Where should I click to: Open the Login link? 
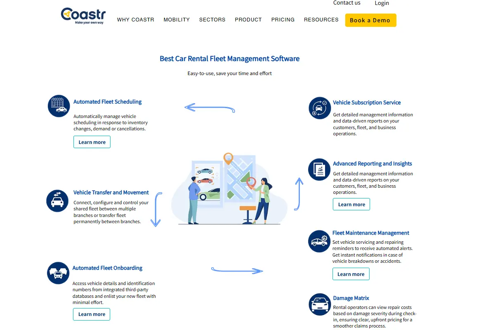click(382, 3)
